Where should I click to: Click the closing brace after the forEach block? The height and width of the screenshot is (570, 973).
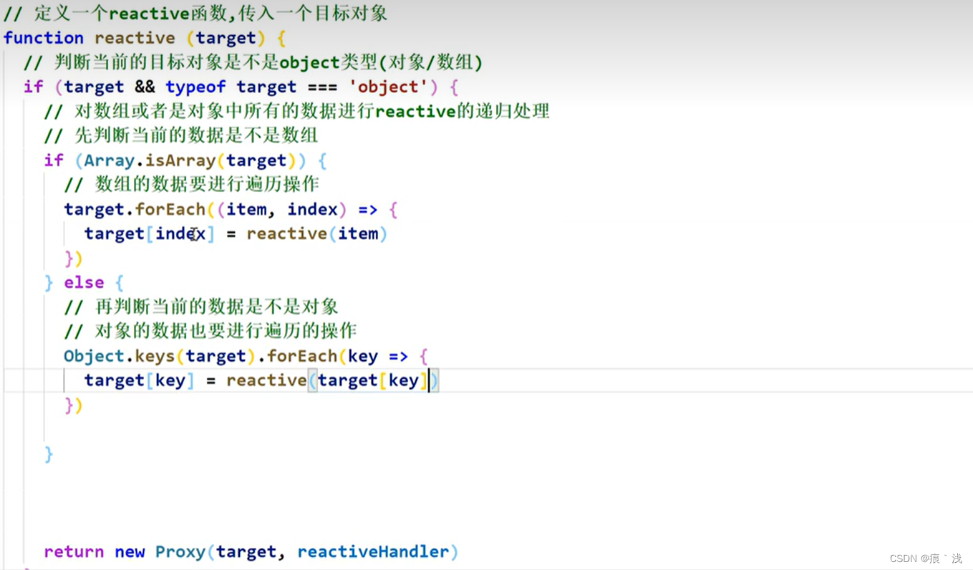(71, 258)
